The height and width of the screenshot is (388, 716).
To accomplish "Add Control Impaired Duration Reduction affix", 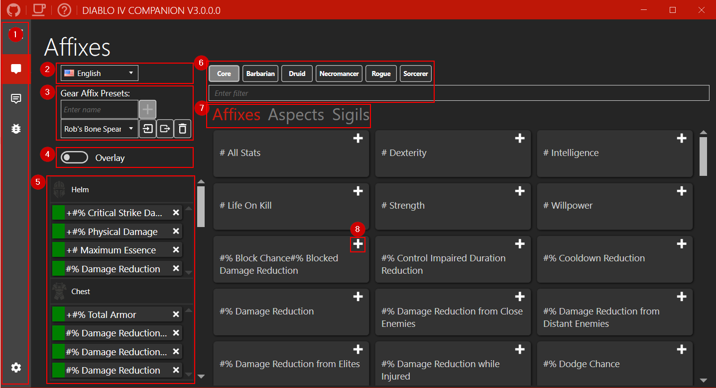I will point(519,244).
